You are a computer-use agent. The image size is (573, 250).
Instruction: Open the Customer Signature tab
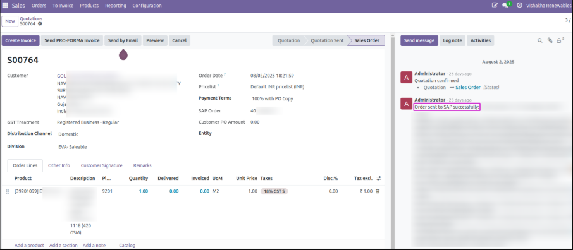click(102, 165)
